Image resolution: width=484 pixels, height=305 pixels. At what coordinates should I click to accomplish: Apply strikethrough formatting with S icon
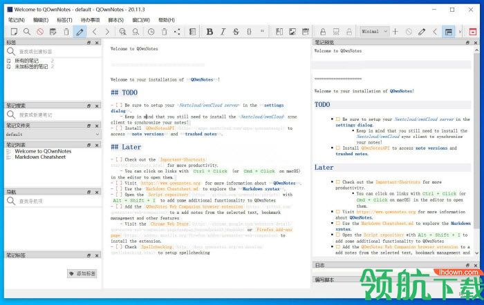[236, 32]
